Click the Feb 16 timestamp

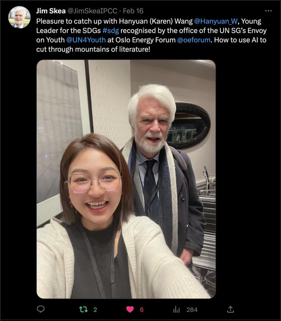click(133, 11)
